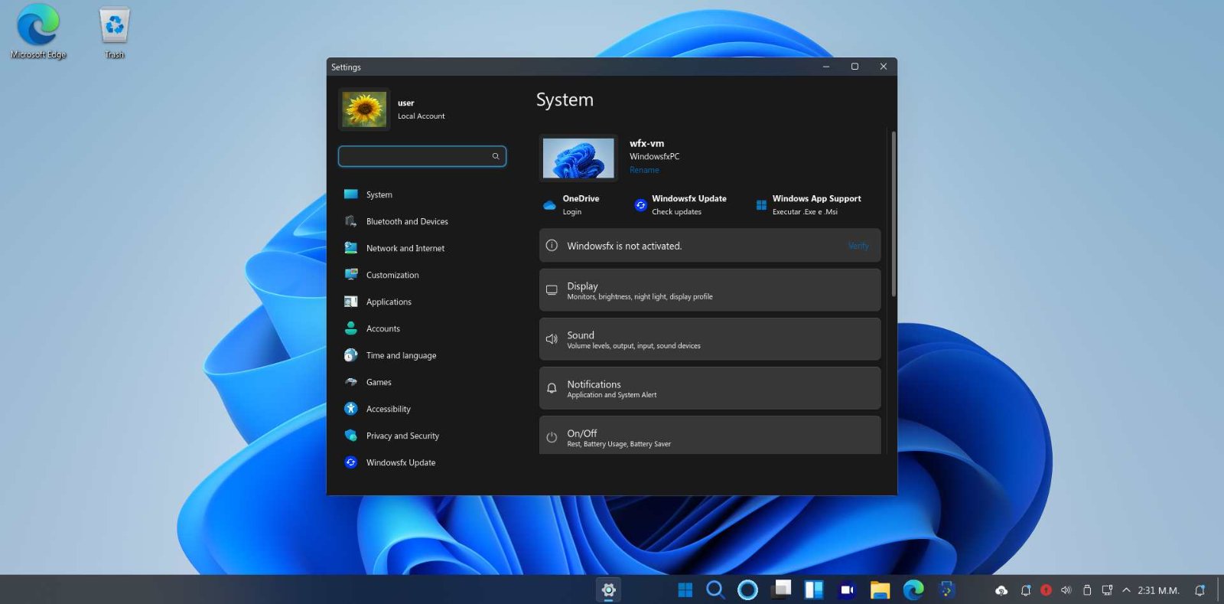The image size is (1224, 604).
Task: Click Login under OneDrive
Action: pyautogui.click(x=572, y=212)
